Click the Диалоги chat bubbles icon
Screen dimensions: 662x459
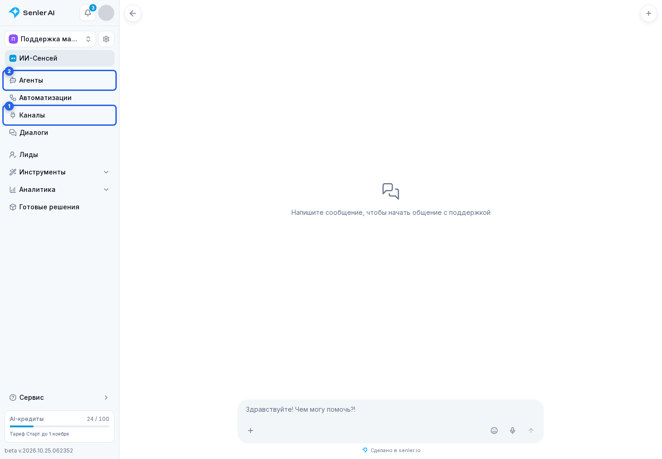tap(13, 133)
